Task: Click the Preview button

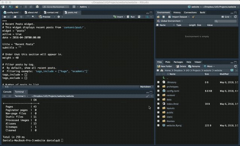Action: pyautogui.click(x=45, y=17)
